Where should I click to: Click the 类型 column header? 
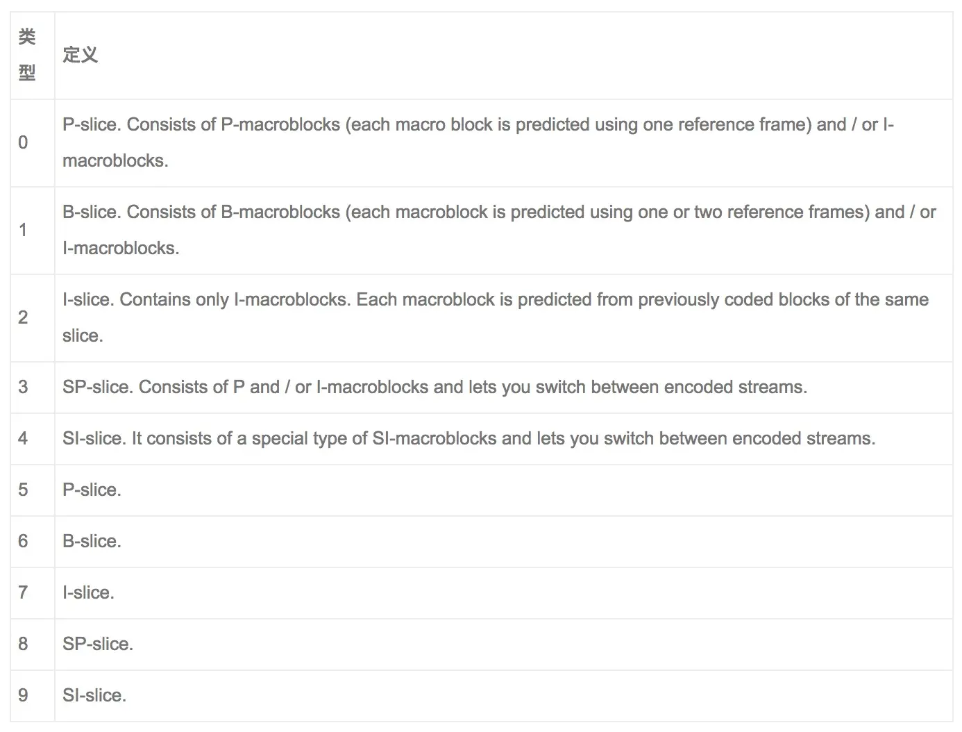(x=27, y=55)
